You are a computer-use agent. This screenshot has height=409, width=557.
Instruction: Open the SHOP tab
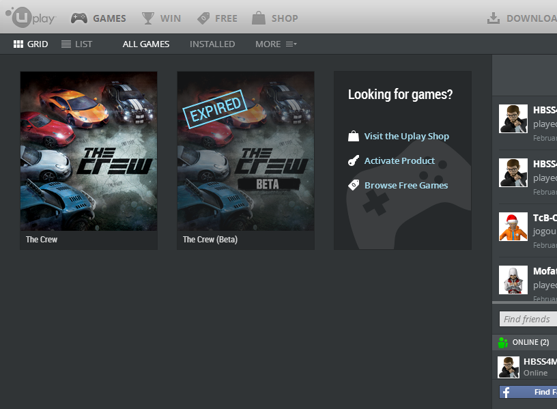[x=275, y=18]
